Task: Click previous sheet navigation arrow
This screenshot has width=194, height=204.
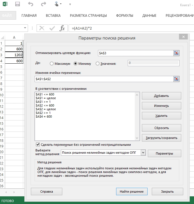Action: 6,192
